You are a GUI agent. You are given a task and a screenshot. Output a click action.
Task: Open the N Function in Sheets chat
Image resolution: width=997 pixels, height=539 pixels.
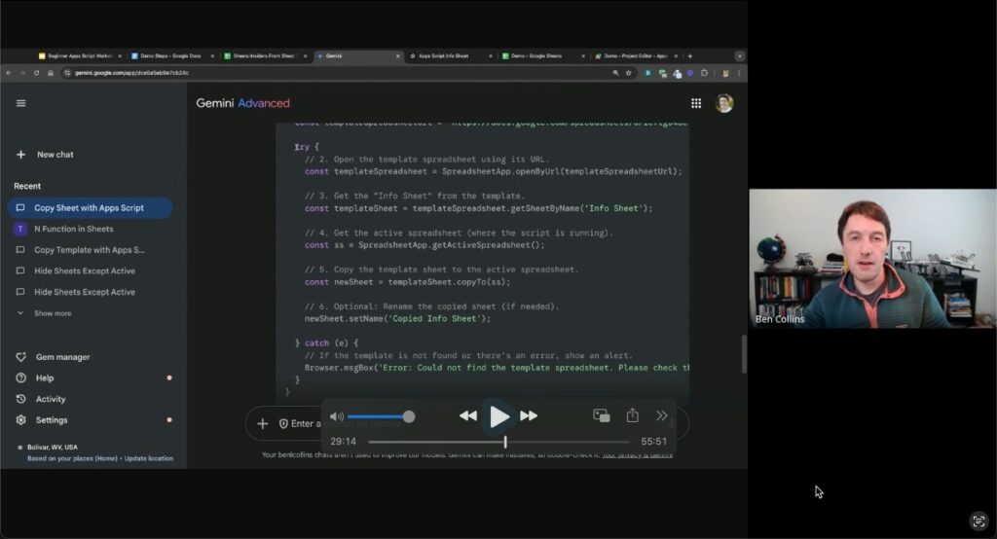point(90,229)
